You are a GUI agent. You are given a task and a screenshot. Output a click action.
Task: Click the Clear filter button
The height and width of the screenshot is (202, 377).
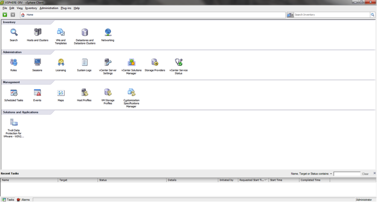pyautogui.click(x=365, y=174)
